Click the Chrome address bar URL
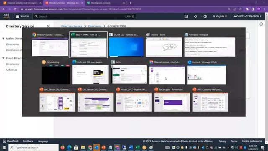 click(x=82, y=9)
